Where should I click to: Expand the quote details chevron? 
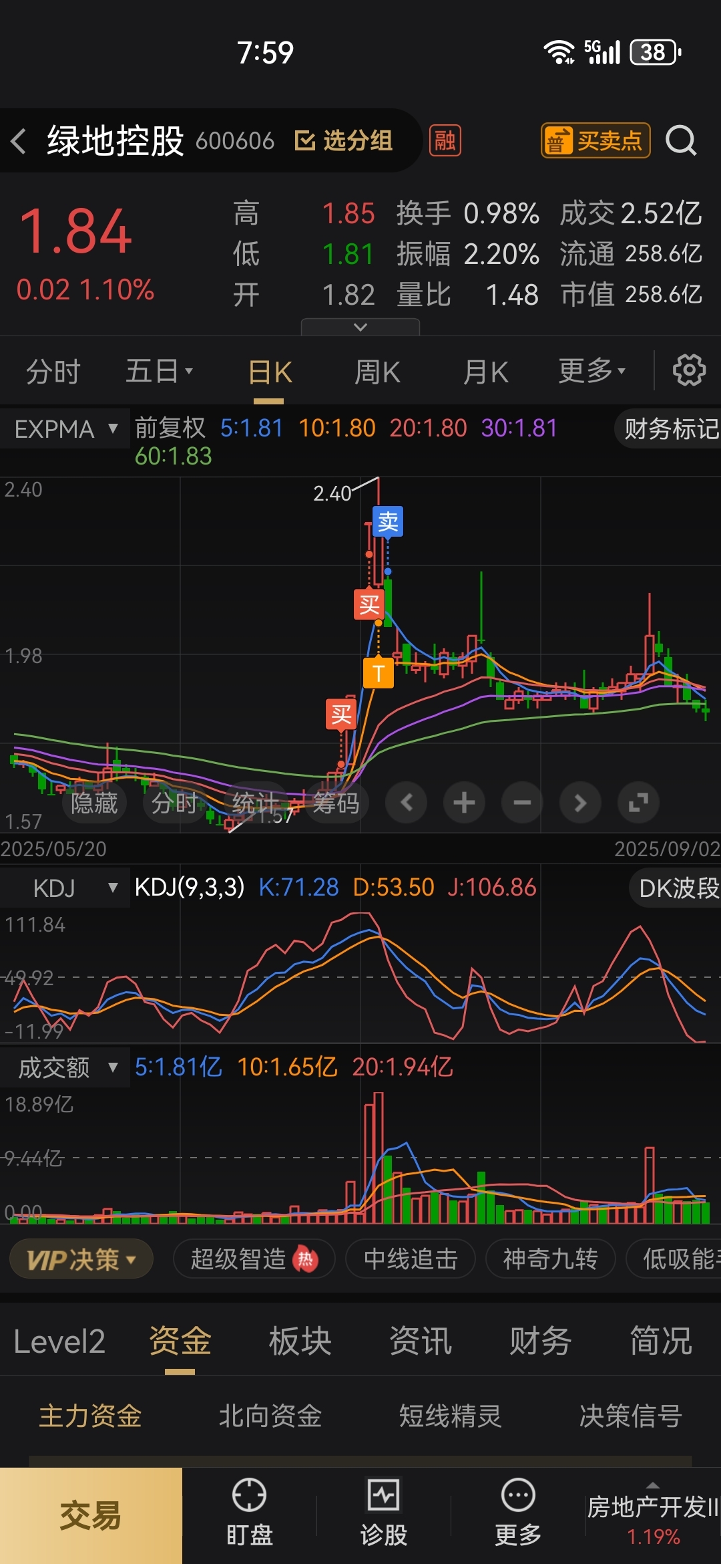360,327
